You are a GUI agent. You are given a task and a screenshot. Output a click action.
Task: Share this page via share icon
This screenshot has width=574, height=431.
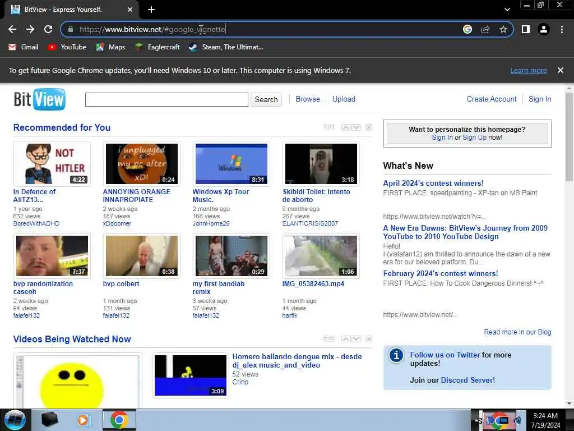(x=485, y=29)
